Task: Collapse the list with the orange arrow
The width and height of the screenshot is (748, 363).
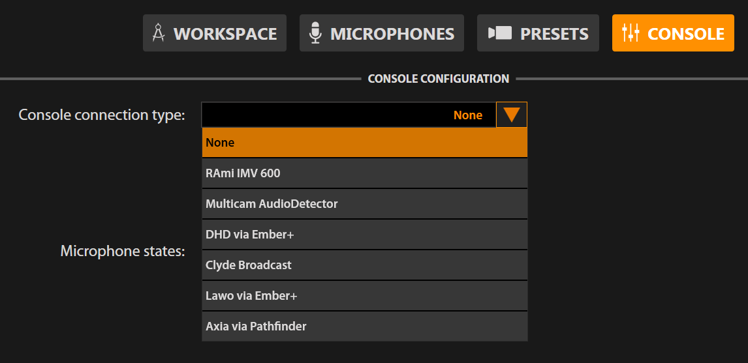Action: click(511, 115)
